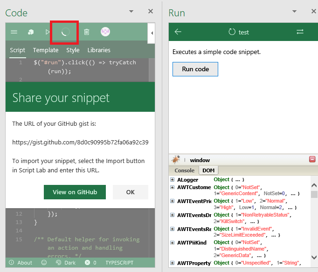The width and height of the screenshot is (318, 272).
Task: Expand the ALogger object node
Action: coord(172,179)
